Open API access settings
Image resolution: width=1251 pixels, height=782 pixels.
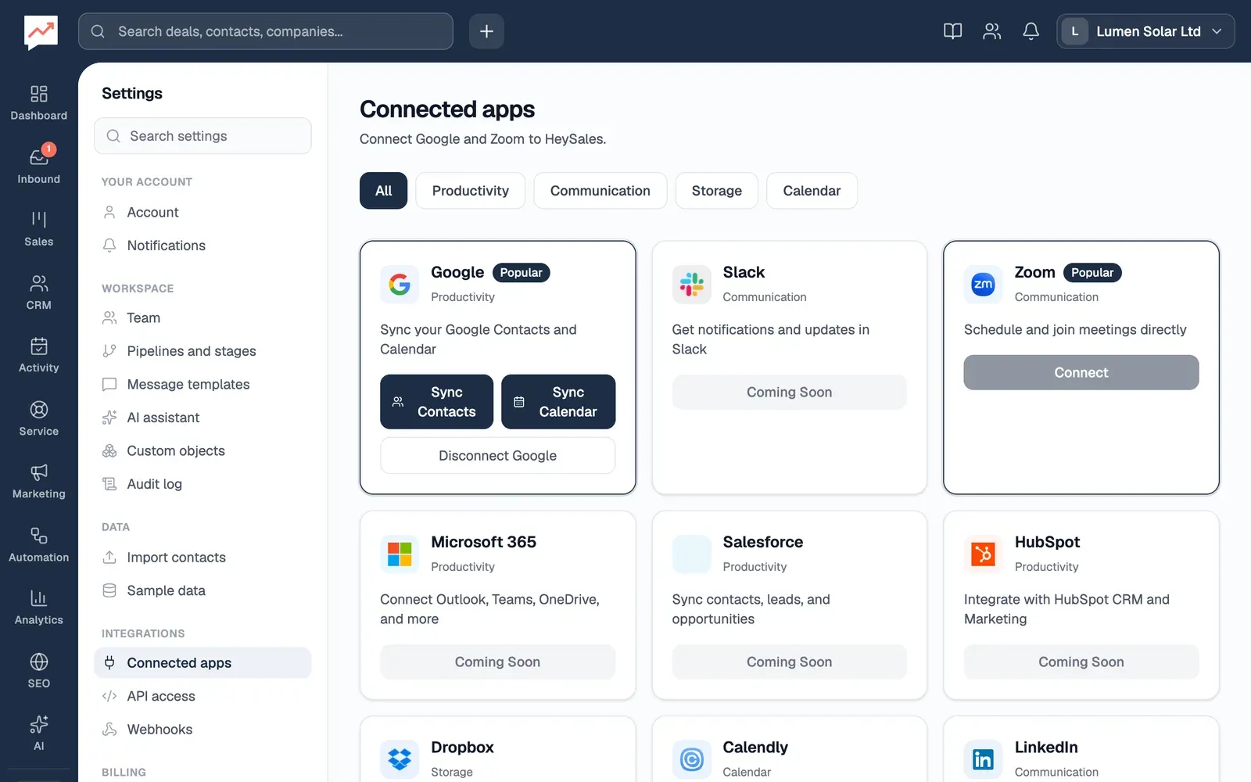click(x=203, y=696)
